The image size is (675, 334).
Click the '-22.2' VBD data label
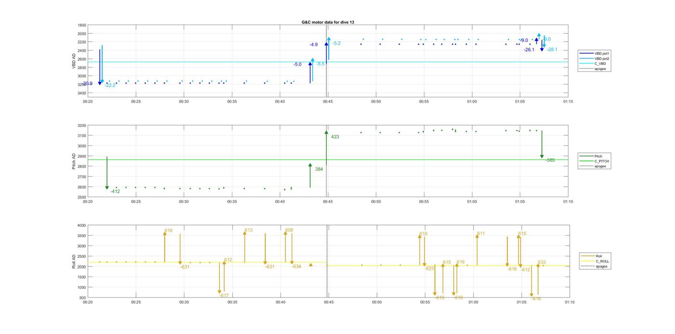click(110, 85)
